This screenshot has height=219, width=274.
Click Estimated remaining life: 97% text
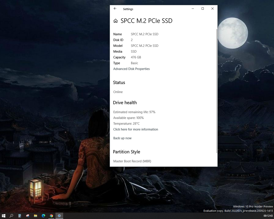pos(134,112)
